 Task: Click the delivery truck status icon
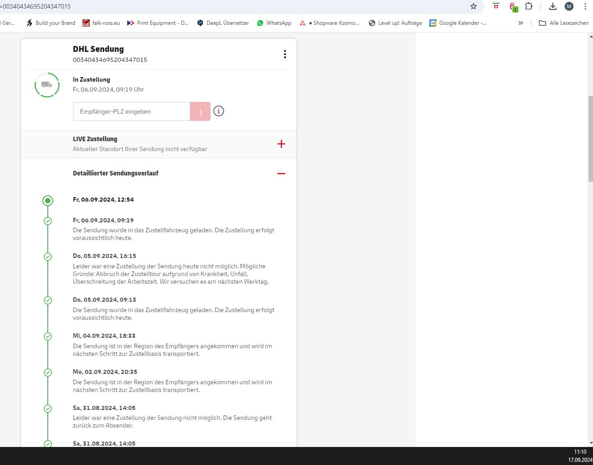click(47, 85)
